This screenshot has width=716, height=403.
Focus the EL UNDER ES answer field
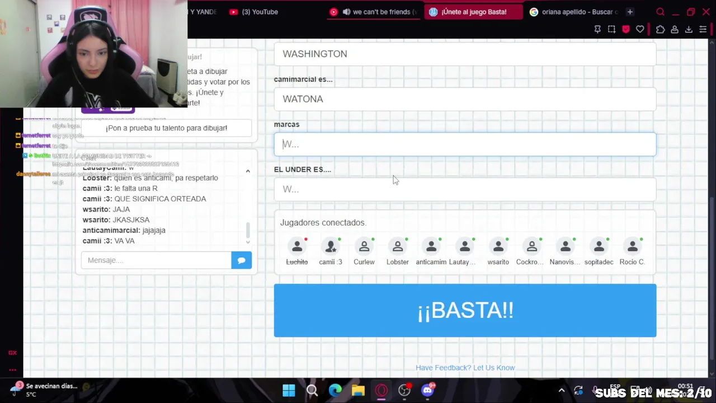(465, 189)
